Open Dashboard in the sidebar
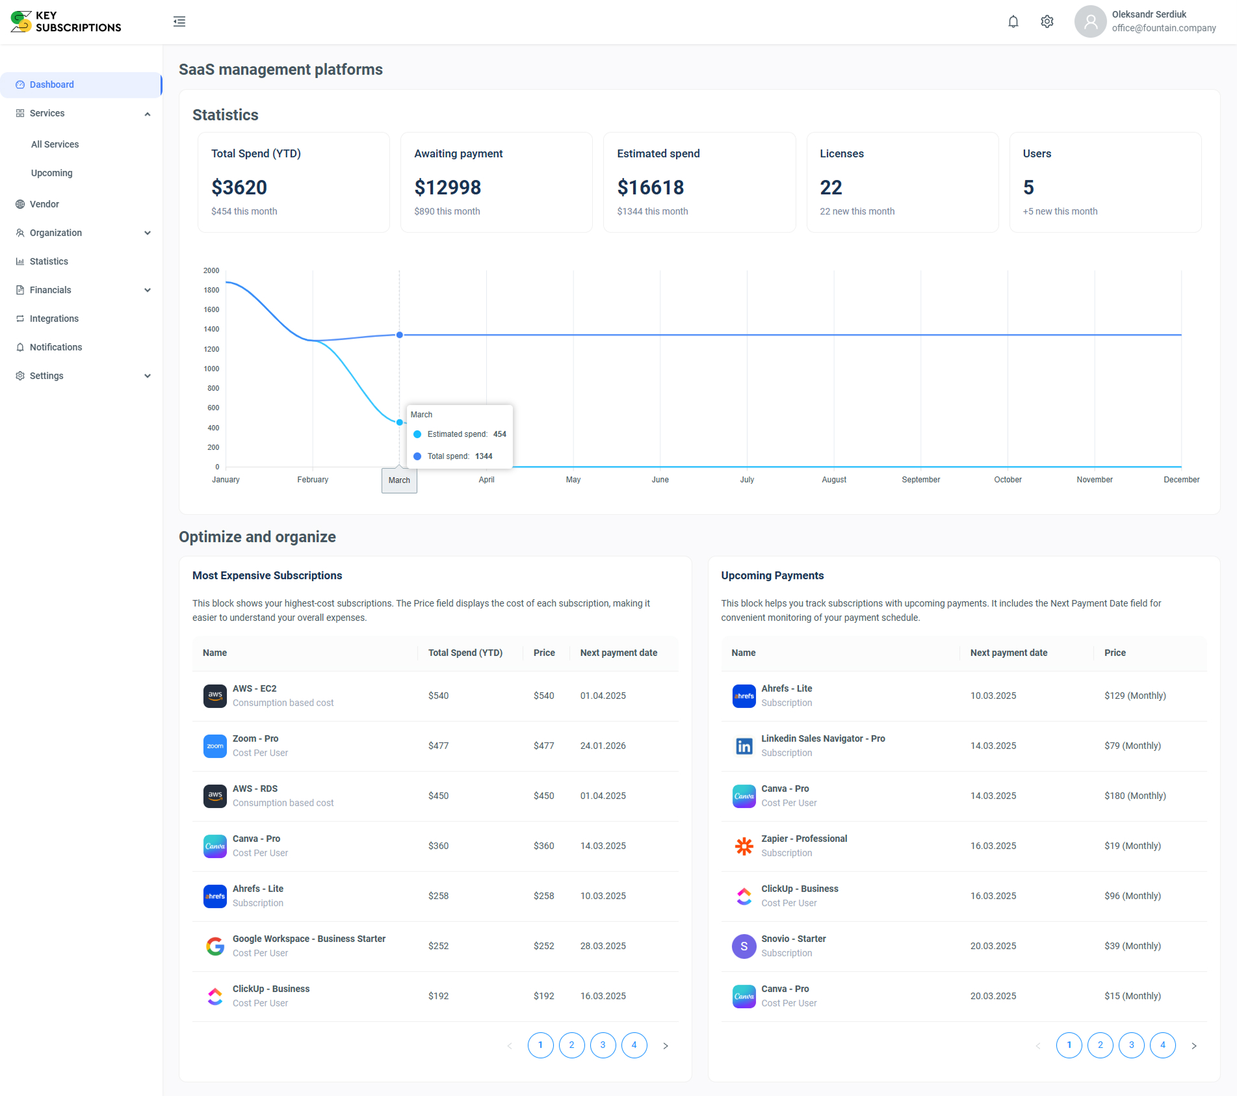 tap(81, 85)
